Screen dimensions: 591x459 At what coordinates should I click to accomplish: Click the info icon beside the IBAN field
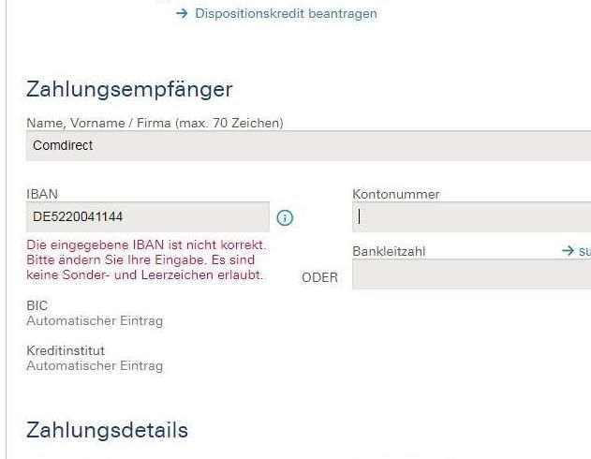[286, 217]
